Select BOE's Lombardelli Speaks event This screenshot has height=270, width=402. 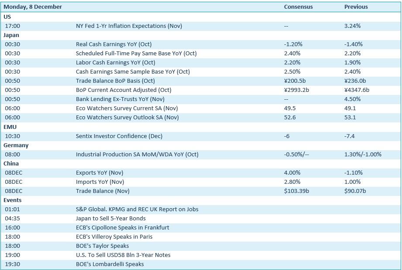coord(110,264)
